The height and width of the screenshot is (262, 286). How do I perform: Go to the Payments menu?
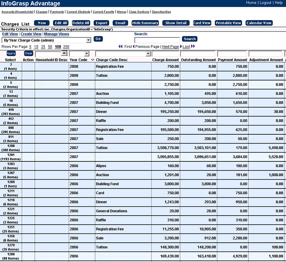tap(57, 12)
